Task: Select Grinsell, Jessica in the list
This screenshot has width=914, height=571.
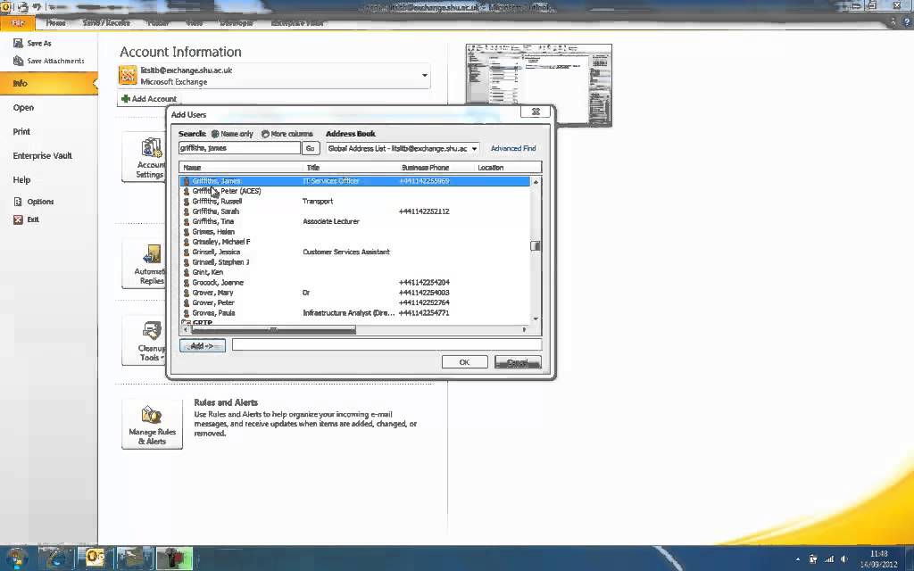Action: tap(355, 252)
